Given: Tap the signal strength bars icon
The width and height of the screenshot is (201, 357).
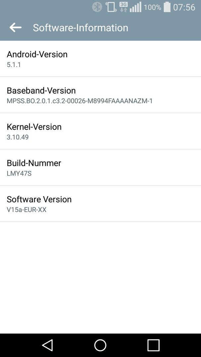Looking at the screenshot, I should click(136, 7).
